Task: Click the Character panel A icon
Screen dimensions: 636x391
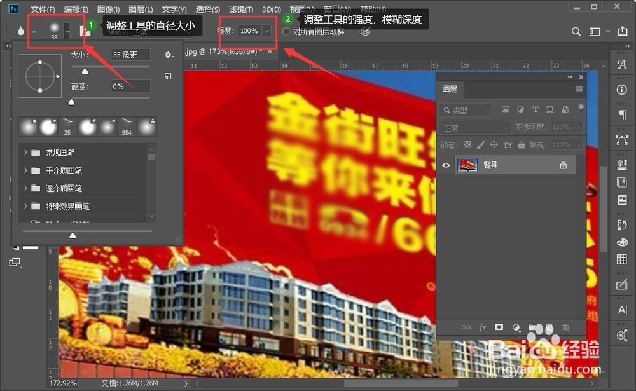Action: point(621,64)
